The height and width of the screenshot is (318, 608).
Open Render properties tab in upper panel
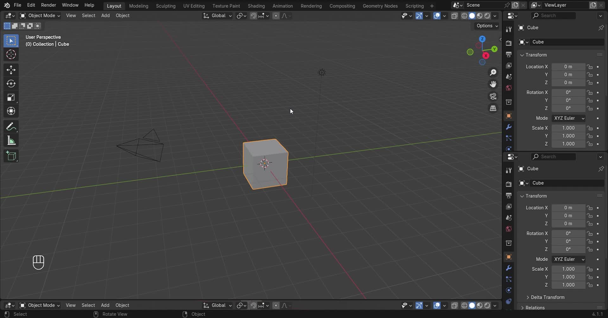pyautogui.click(x=509, y=43)
